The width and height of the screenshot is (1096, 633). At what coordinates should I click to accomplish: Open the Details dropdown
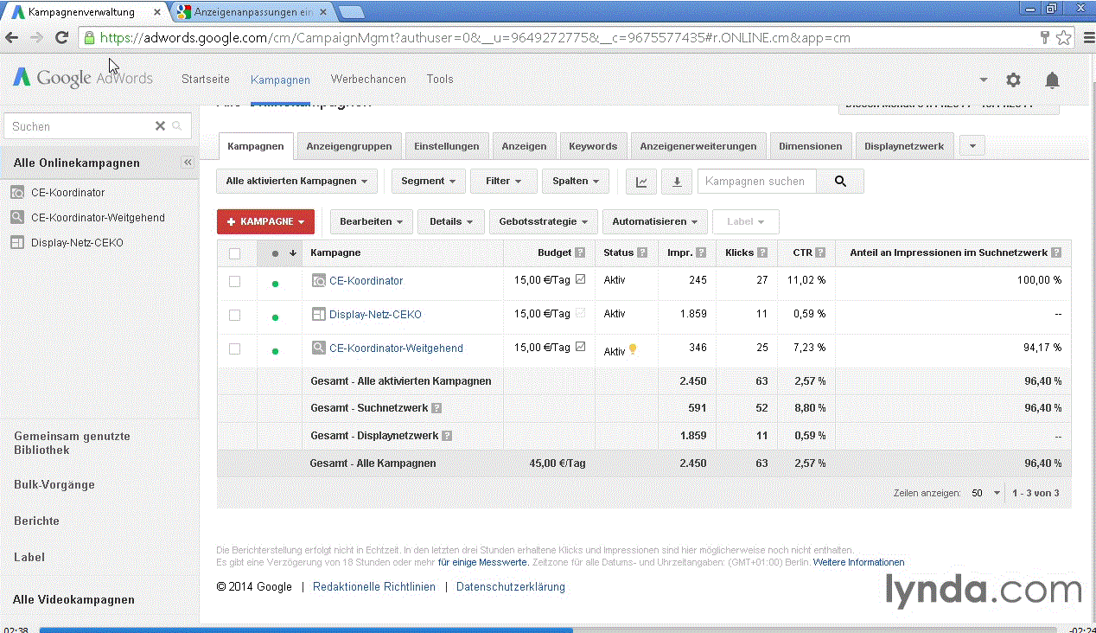coord(450,222)
